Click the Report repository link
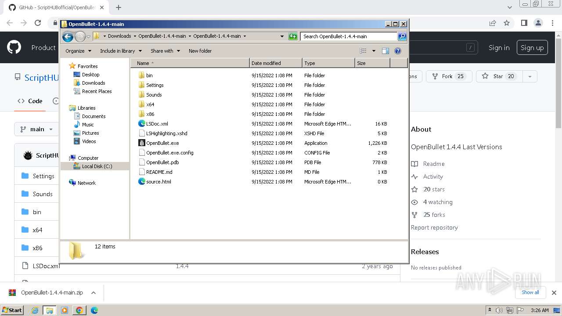 click(x=434, y=227)
